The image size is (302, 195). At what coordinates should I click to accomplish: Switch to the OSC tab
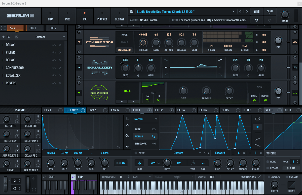pos(50,16)
